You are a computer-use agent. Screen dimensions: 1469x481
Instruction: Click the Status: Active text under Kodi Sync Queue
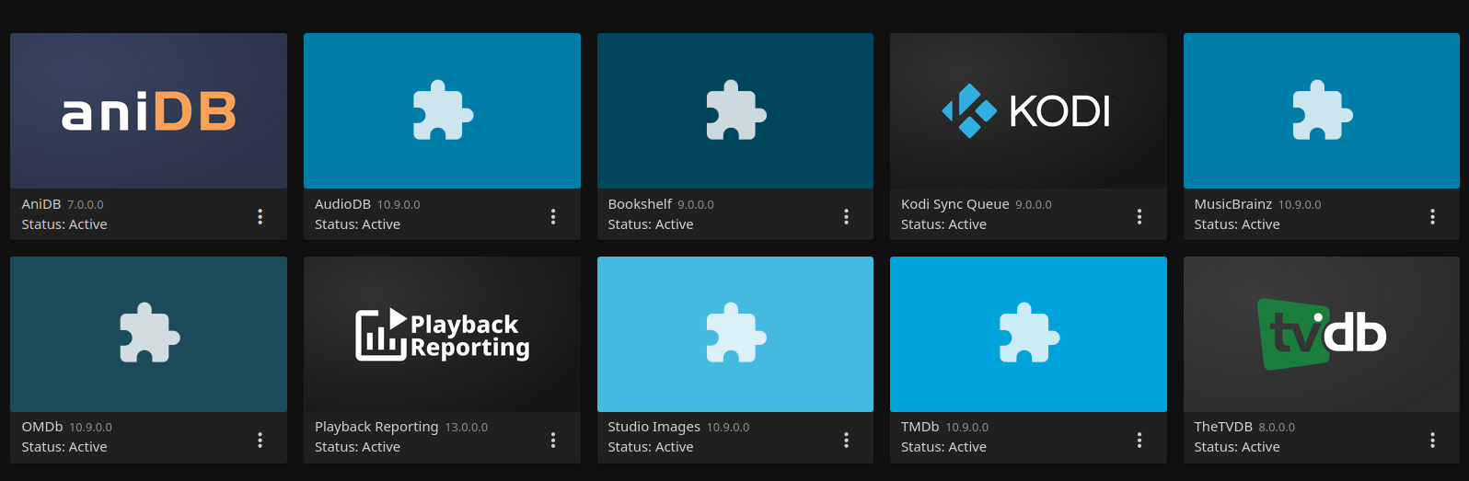coord(943,224)
